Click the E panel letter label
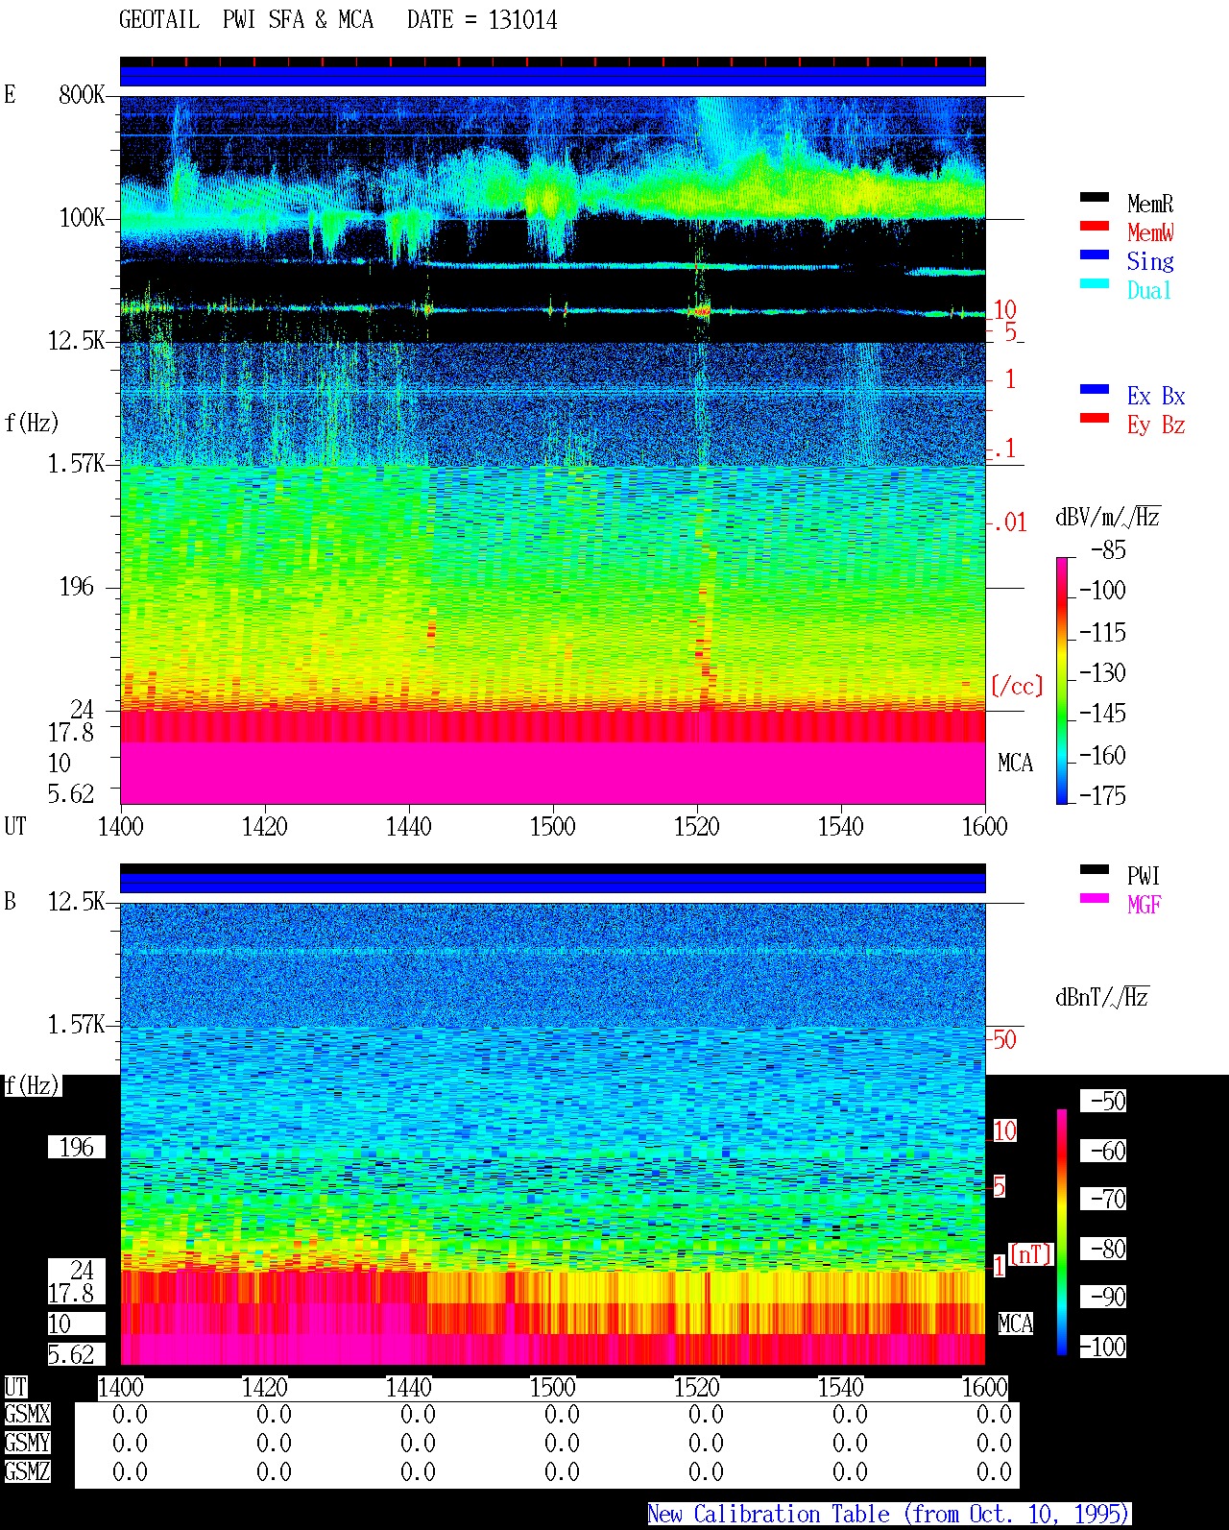1229x1530 pixels. coord(10,94)
